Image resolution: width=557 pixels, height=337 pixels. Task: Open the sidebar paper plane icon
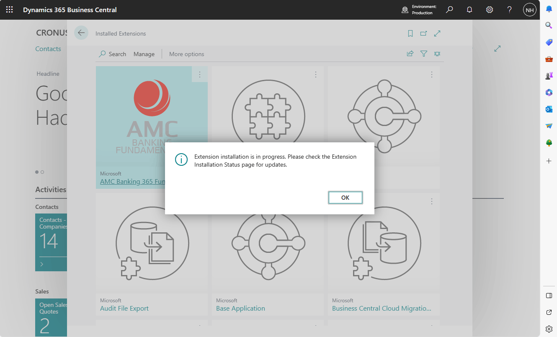[x=549, y=126]
